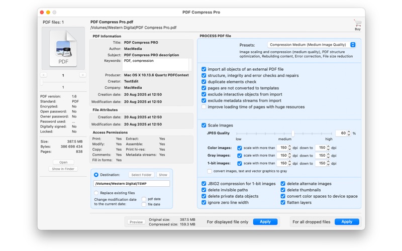Toggle JBIG2 compression for 1-bit images

tap(204, 184)
